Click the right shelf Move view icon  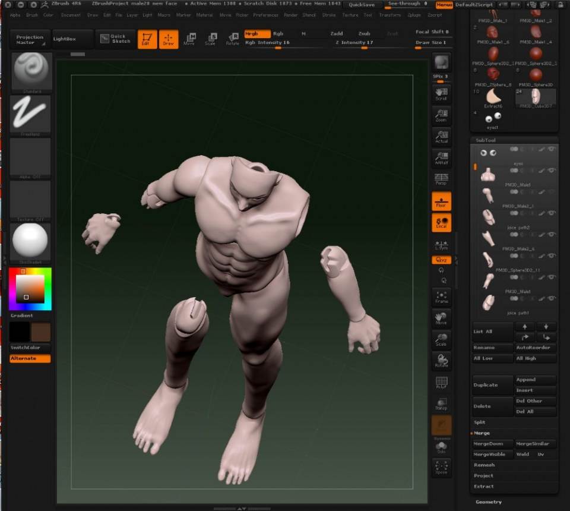441,318
